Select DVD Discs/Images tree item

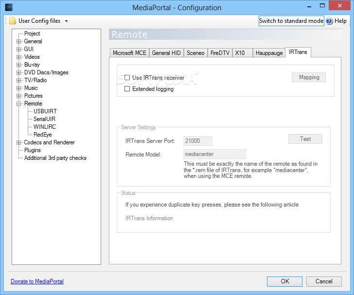coord(46,72)
